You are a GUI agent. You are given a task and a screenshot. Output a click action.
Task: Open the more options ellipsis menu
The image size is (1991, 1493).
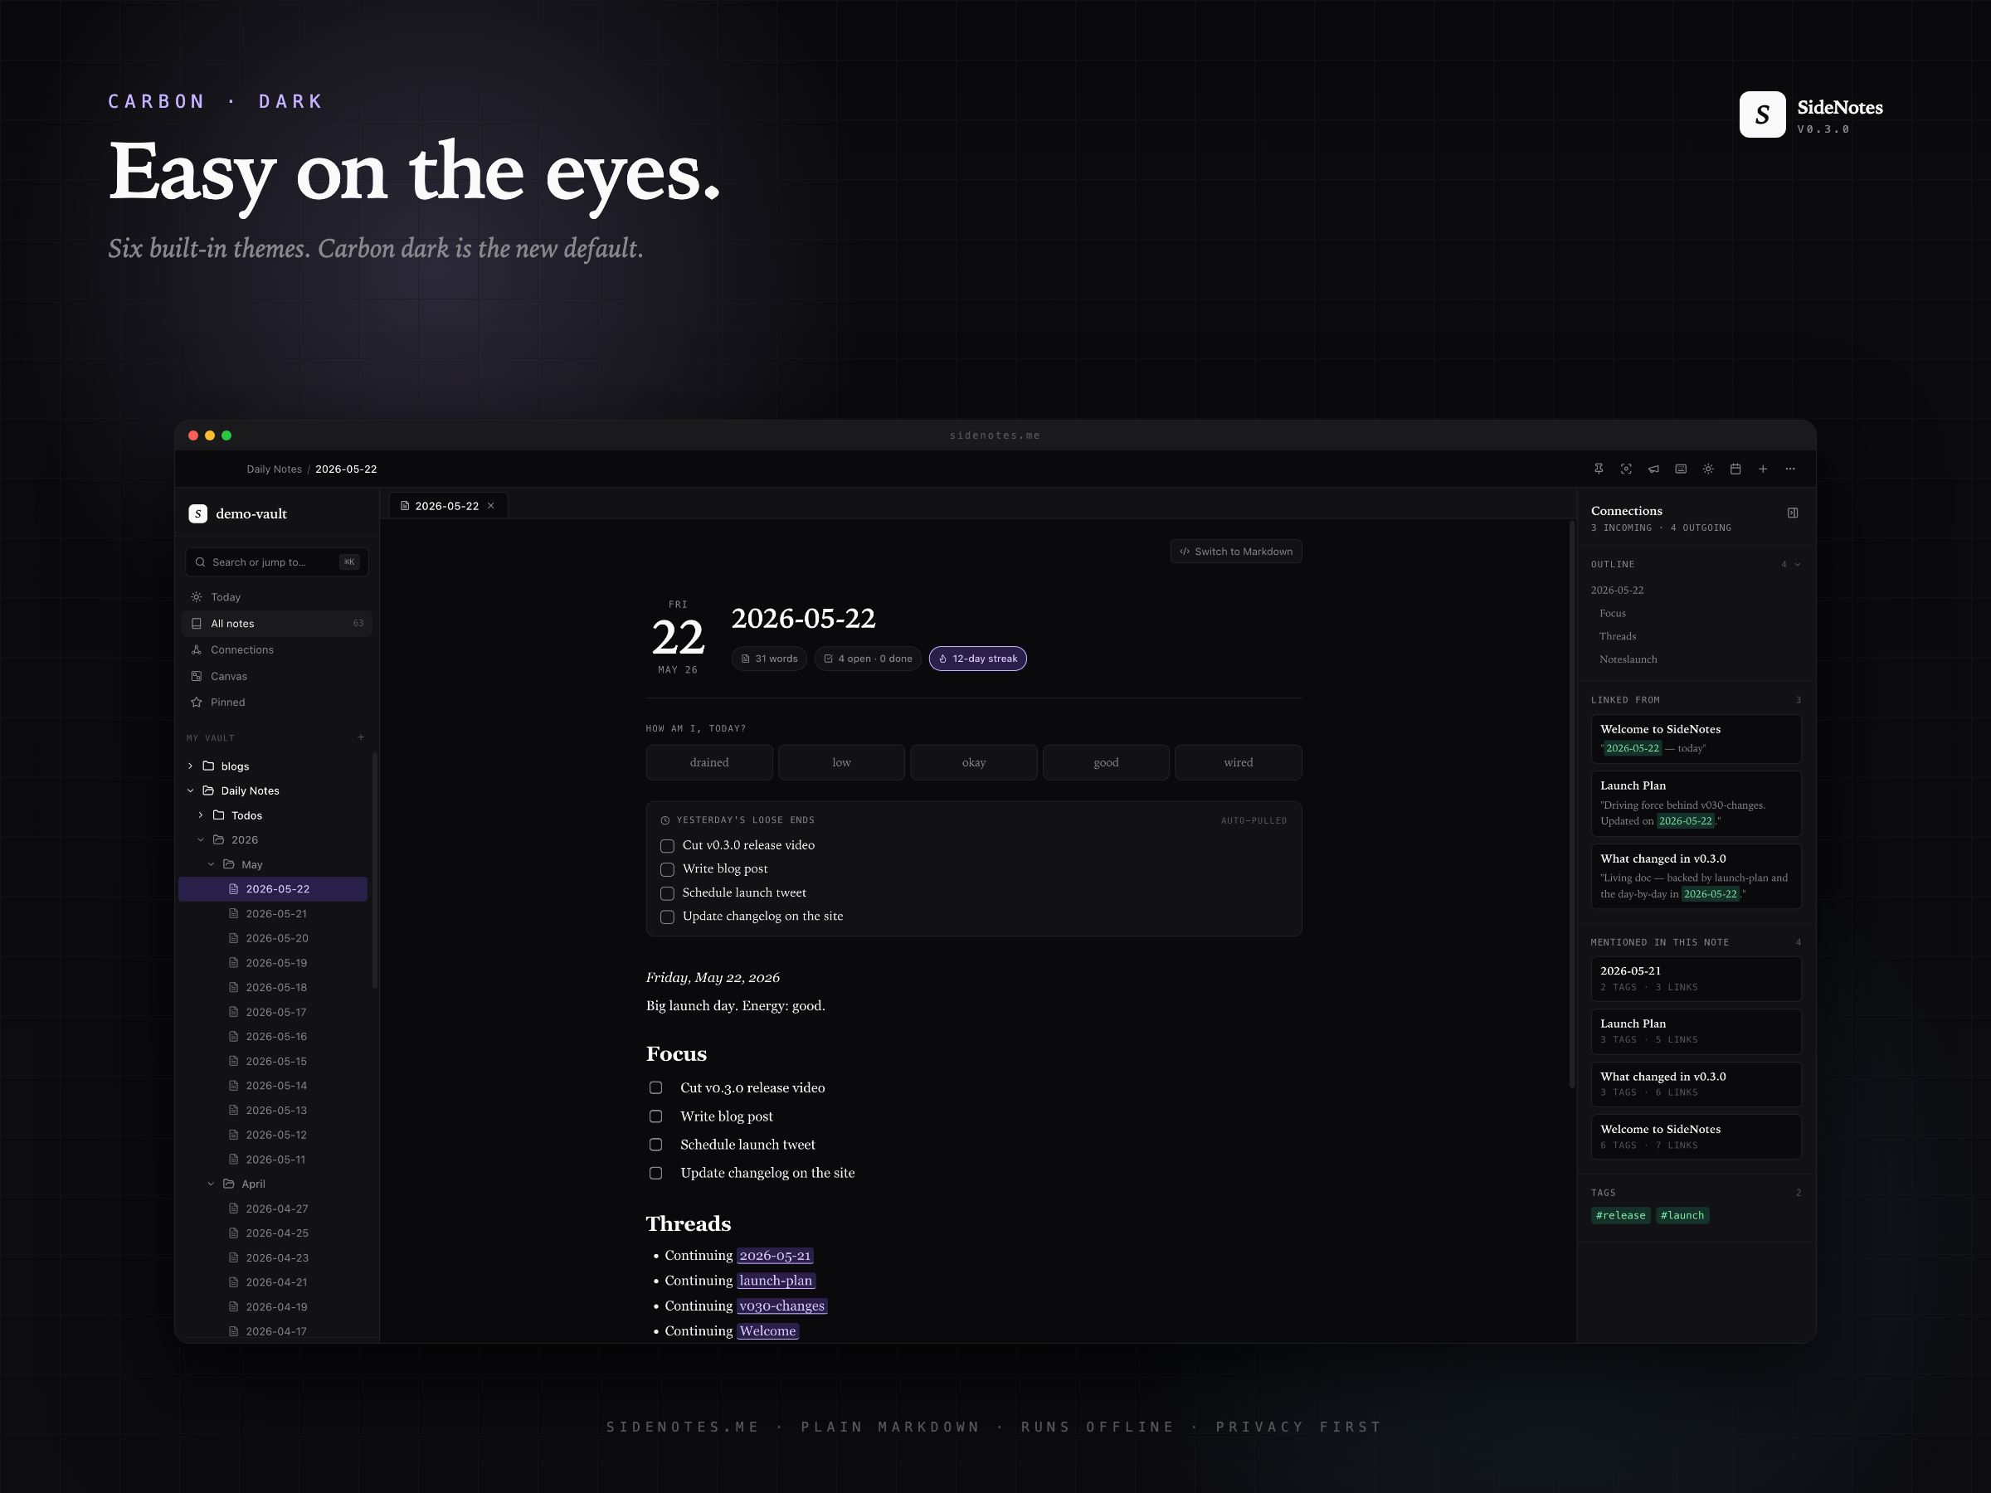(x=1790, y=469)
